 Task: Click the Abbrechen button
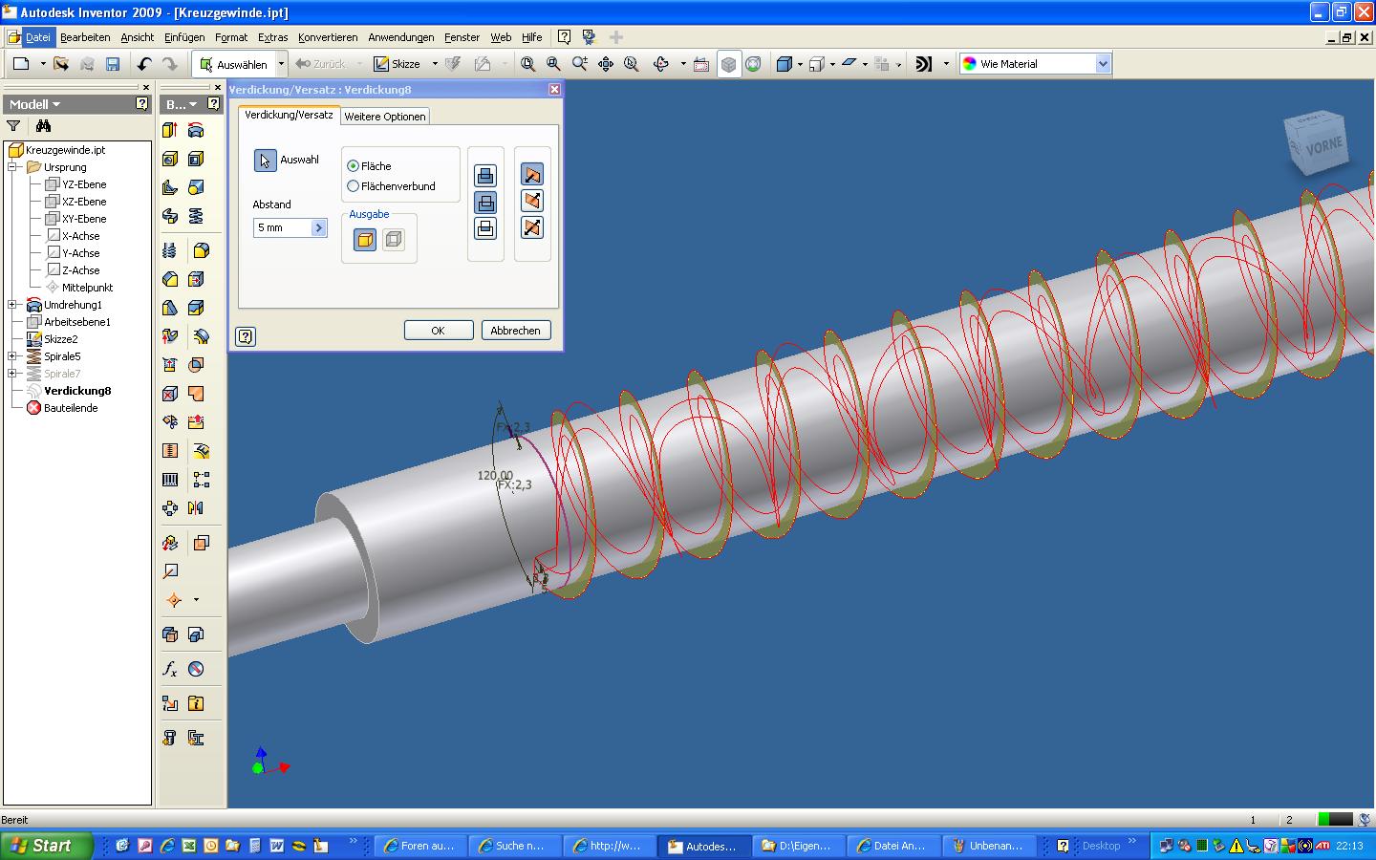tap(515, 331)
